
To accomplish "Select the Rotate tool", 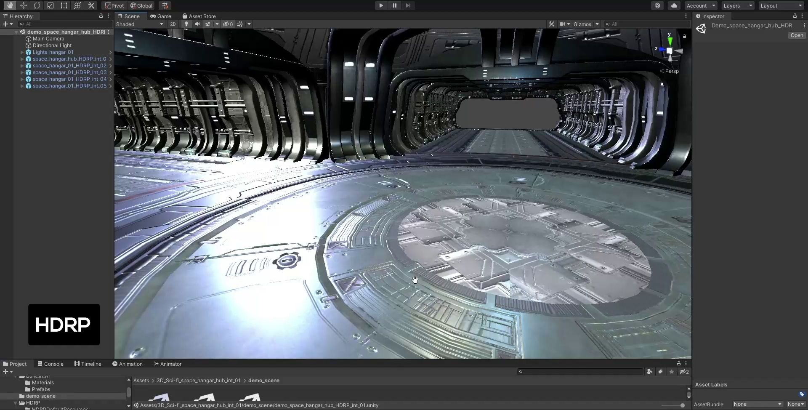I will tap(37, 5).
